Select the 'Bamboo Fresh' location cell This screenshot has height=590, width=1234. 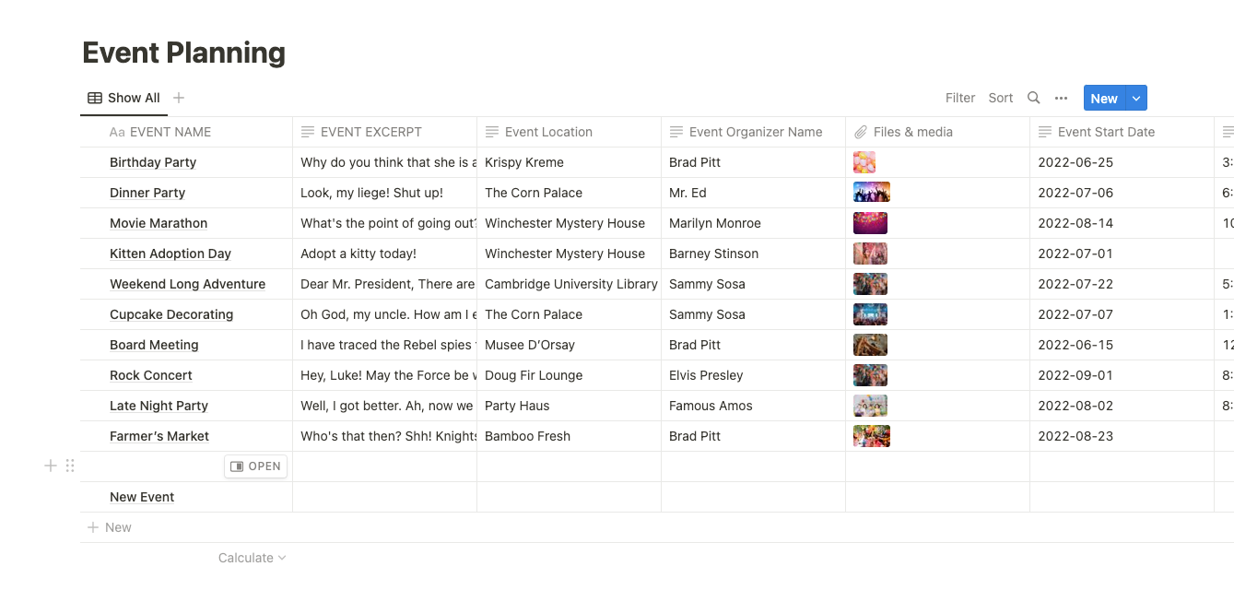click(569, 436)
